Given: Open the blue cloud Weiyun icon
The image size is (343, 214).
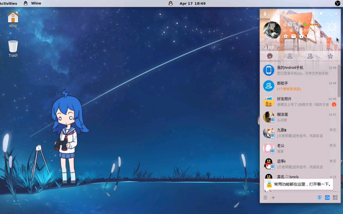Looking at the screenshot, I should click(x=327, y=198).
